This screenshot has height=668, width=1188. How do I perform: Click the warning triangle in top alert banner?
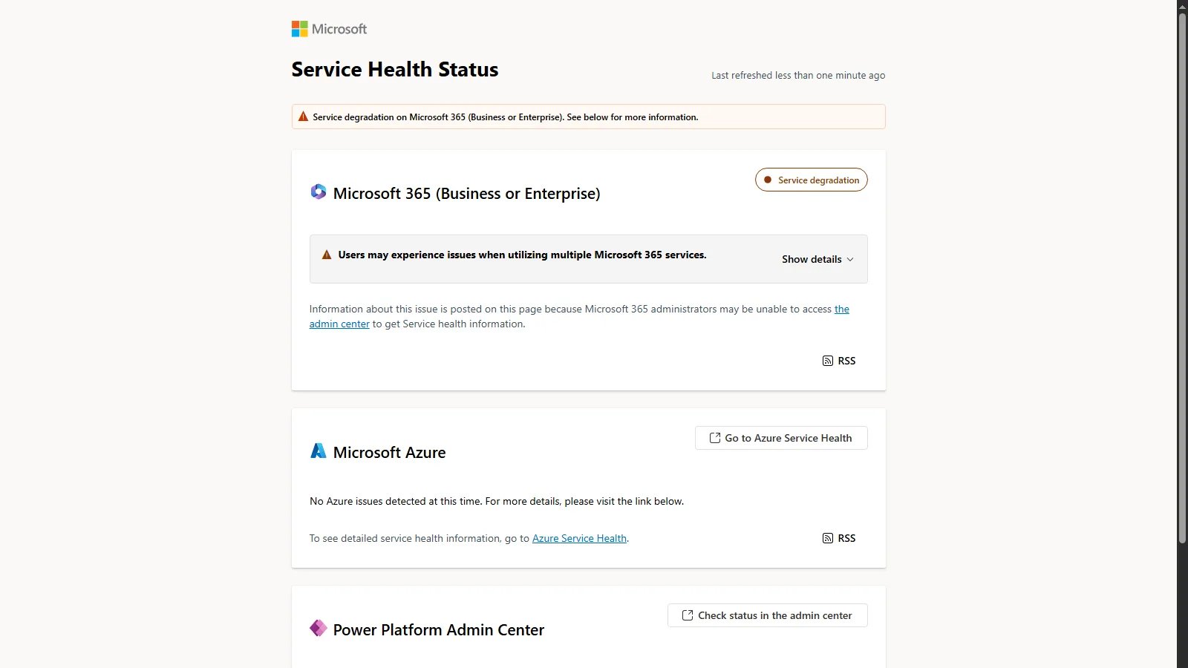pos(303,117)
